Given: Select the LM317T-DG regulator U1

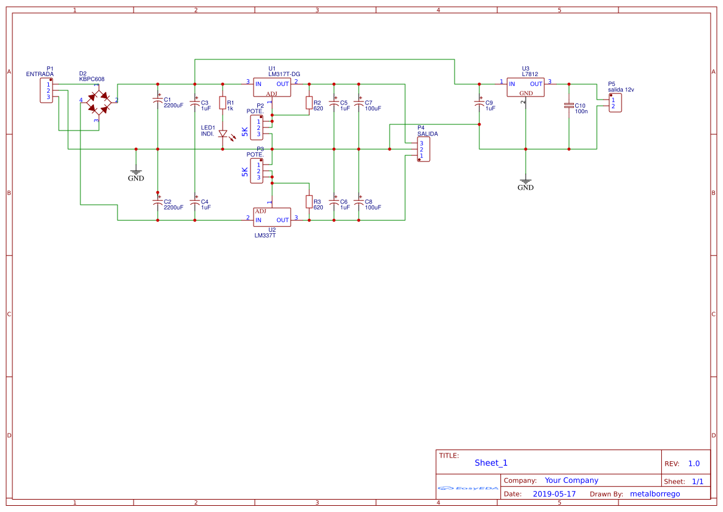Looking at the screenshot, I should click(x=272, y=88).
